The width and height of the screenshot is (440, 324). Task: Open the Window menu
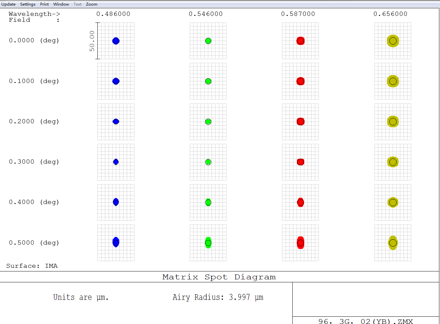tap(61, 4)
